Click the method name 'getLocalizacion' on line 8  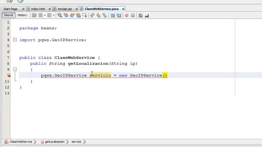click(x=88, y=64)
